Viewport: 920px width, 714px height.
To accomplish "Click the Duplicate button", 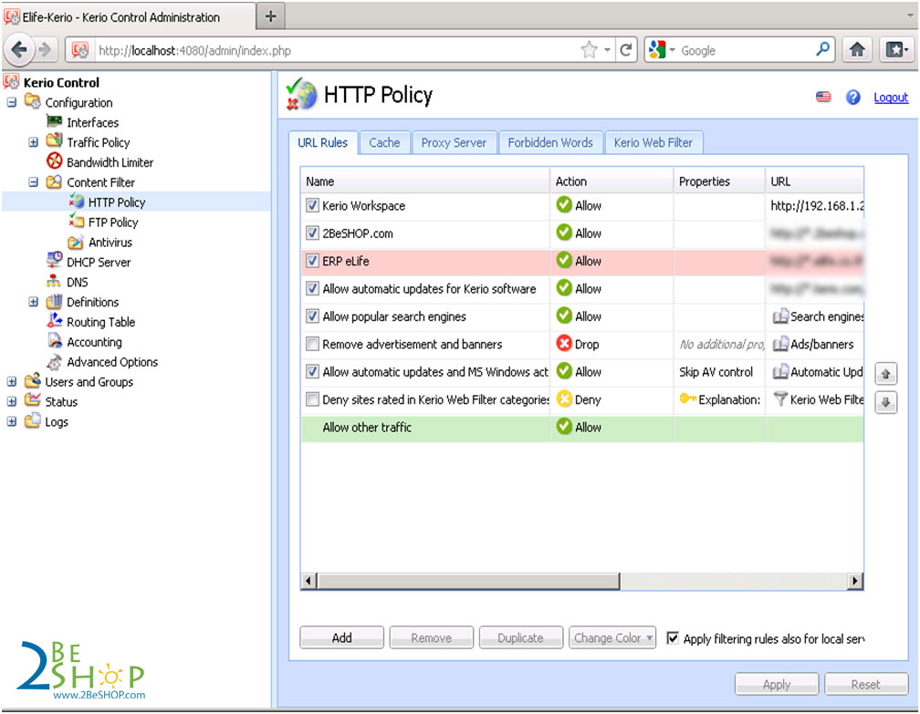I will point(521,637).
